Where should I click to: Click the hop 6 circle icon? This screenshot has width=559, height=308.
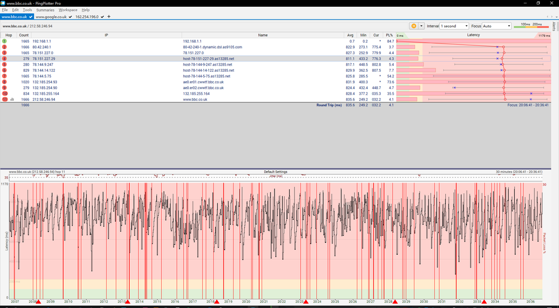click(x=4, y=70)
